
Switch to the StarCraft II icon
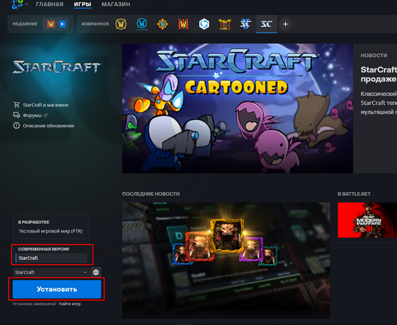[245, 24]
